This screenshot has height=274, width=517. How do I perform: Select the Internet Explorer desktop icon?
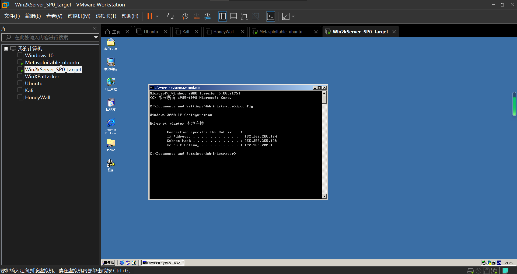click(111, 127)
